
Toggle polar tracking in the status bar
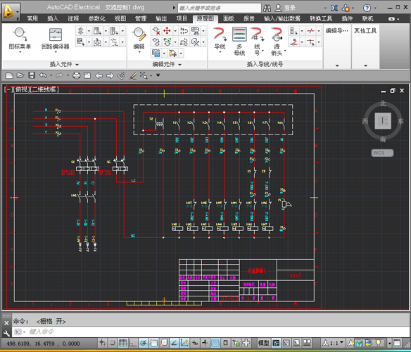click(144, 343)
